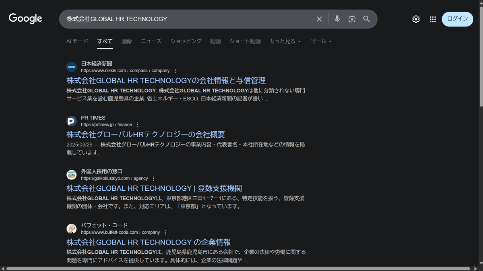Screen dimensions: 483x271
Task: Switch to ニュース tab
Action: coord(151,41)
